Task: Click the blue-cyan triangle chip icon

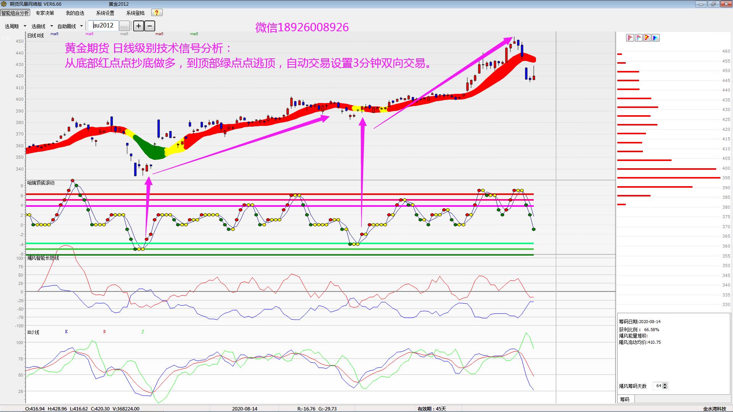Action: [656, 38]
